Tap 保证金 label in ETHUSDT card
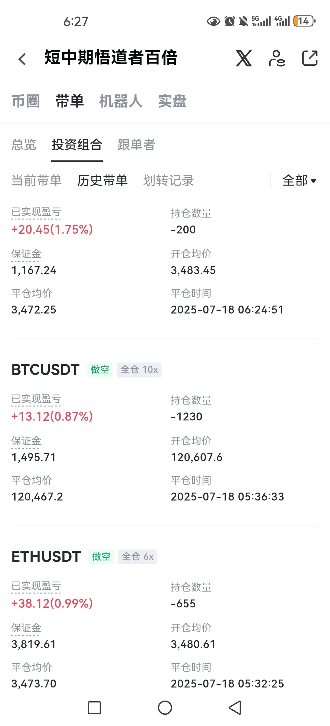This screenshot has width=330, height=726. coord(26,628)
